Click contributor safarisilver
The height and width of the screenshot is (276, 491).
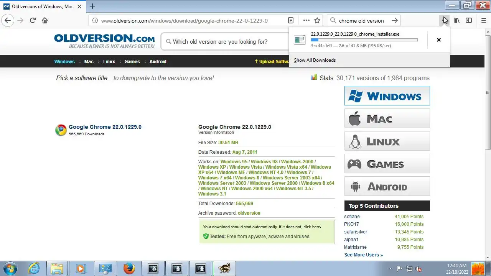356,232
